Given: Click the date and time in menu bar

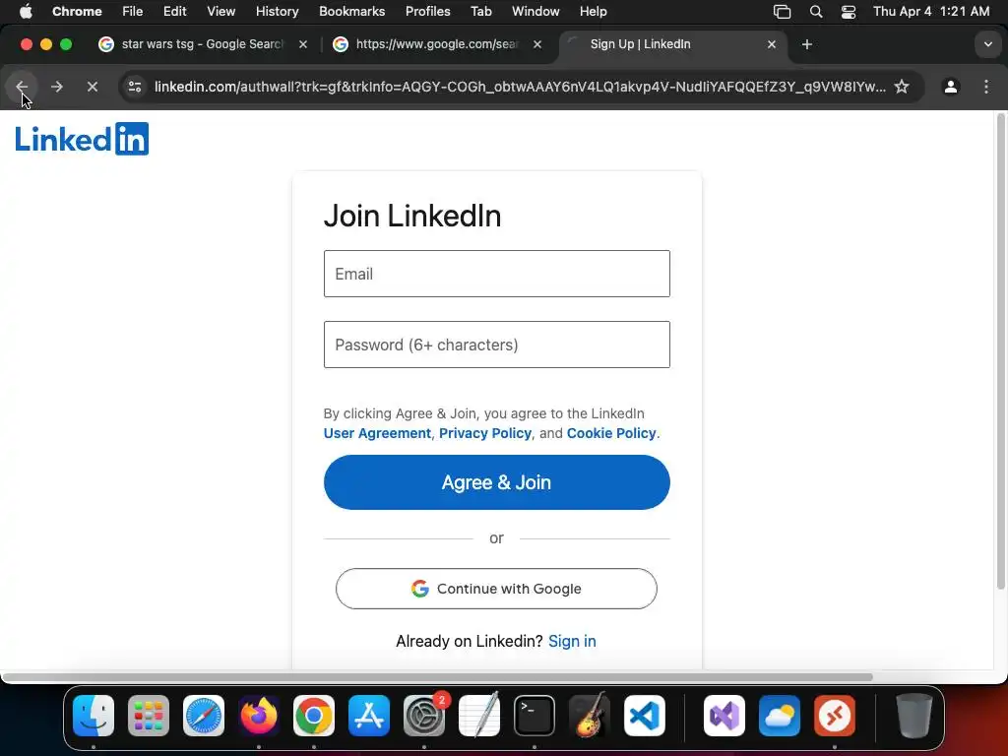Looking at the screenshot, I should [x=931, y=12].
